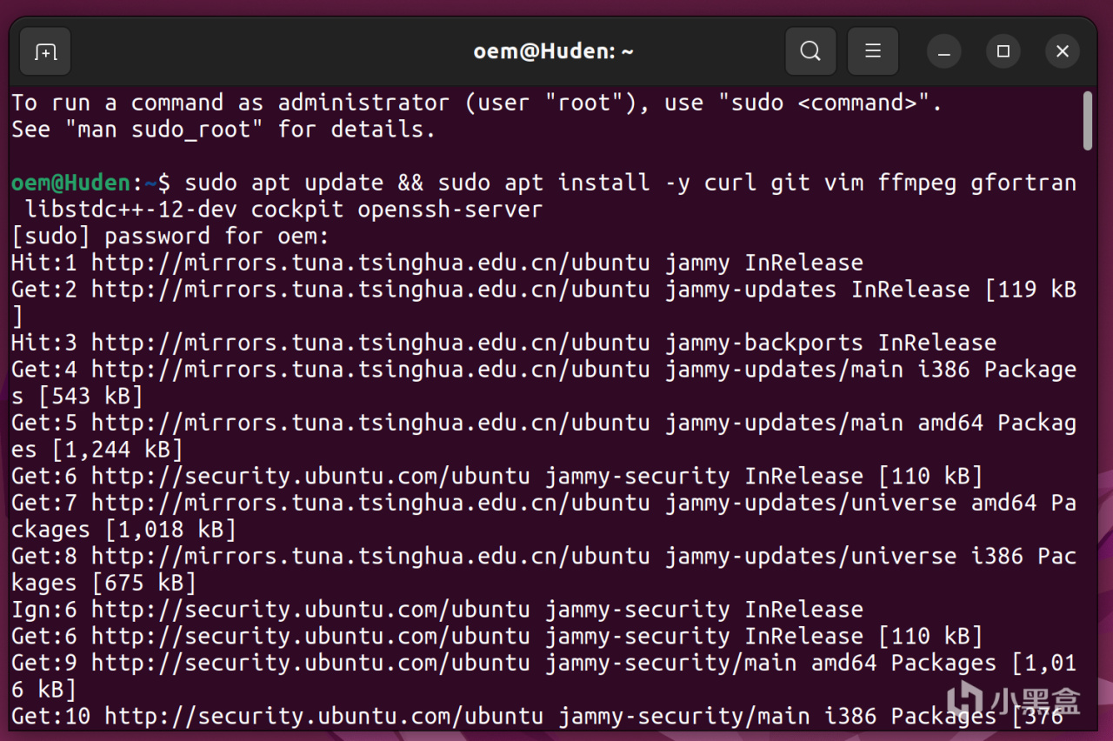Image resolution: width=1113 pixels, height=741 pixels.
Task: Click the "man sudo_root" text
Action: [159, 130]
